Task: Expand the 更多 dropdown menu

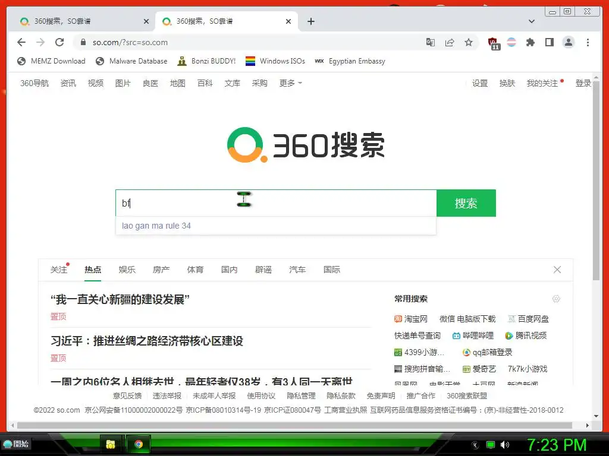Action: tap(290, 83)
